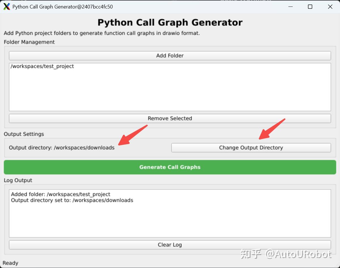Maximize the Python Call Graph Generator window
Screen dimensions: 340x268
310,7
